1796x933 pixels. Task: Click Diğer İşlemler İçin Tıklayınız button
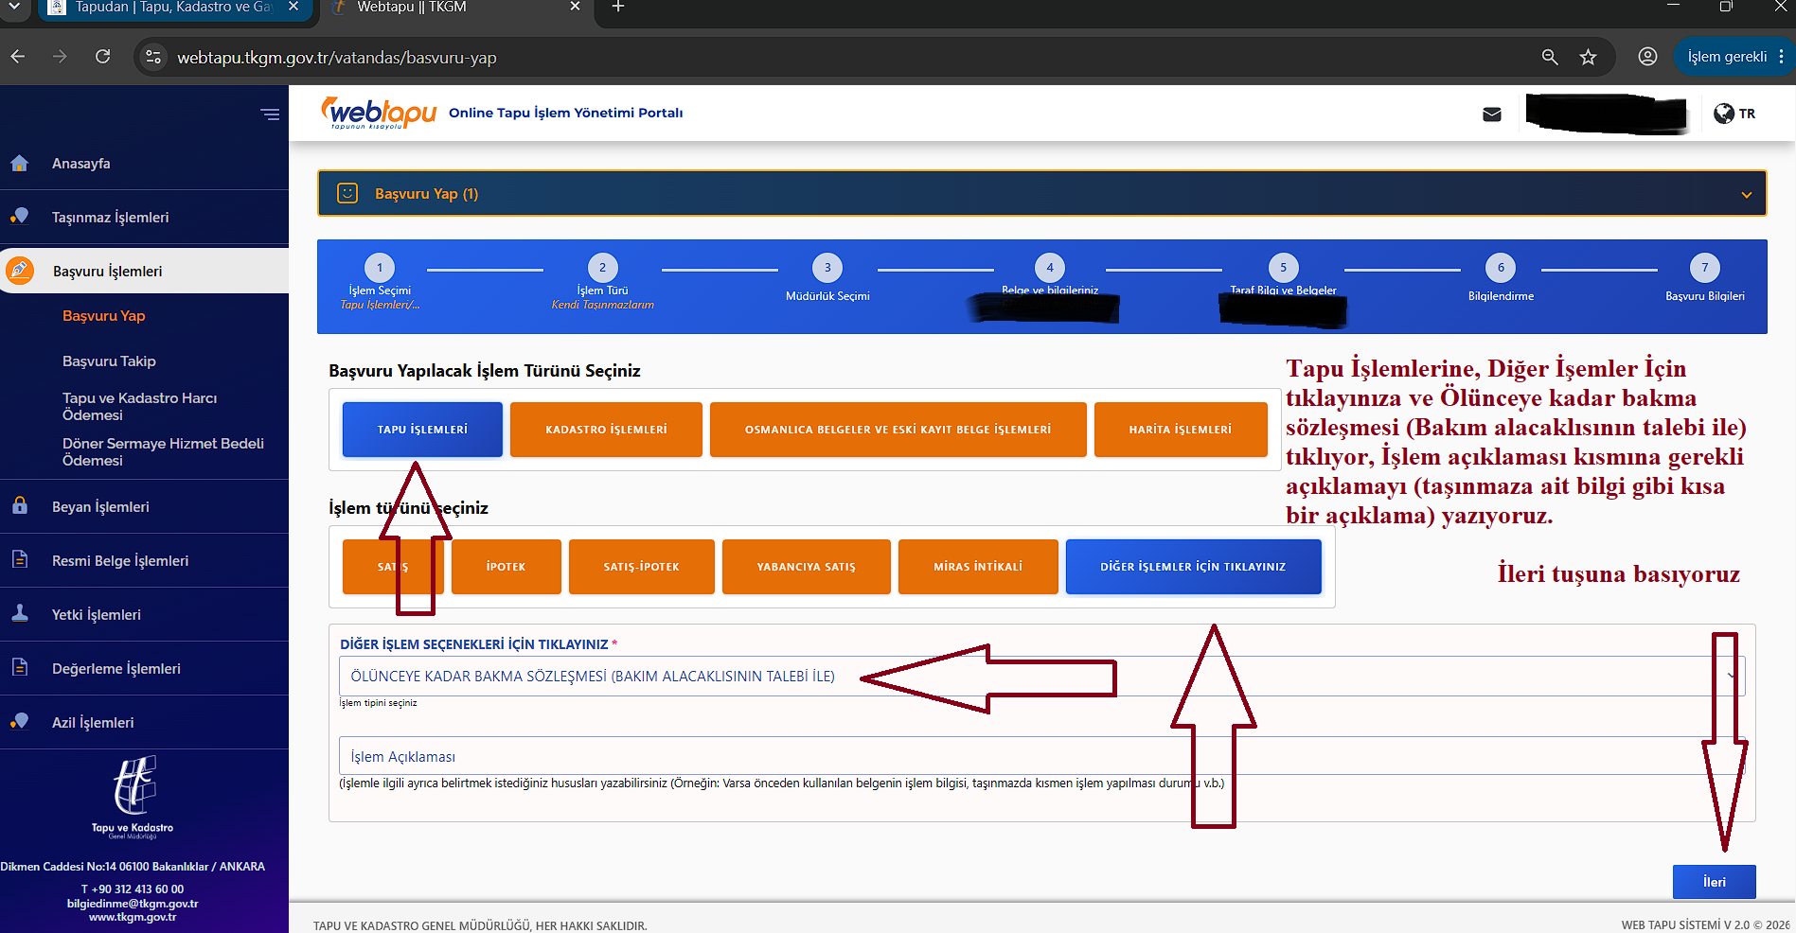(1193, 567)
